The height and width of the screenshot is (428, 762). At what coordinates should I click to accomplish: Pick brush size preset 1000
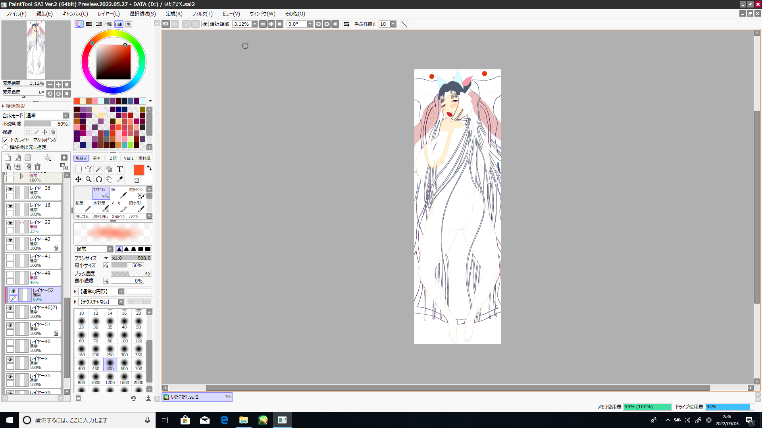pos(96,378)
